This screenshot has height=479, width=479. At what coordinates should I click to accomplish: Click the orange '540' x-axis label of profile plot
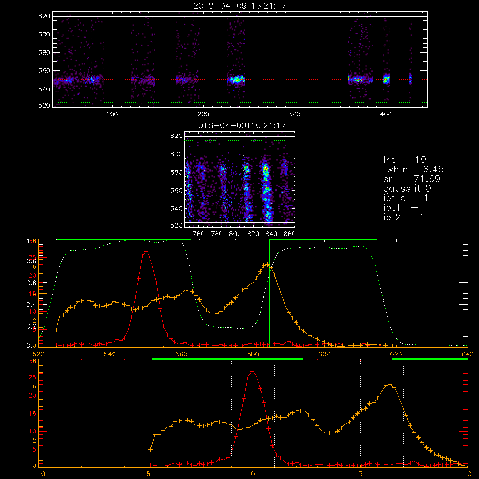click(110, 354)
